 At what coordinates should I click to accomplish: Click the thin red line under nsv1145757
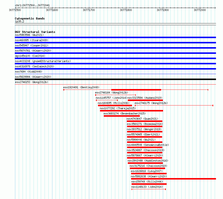click(x=107, y=100)
